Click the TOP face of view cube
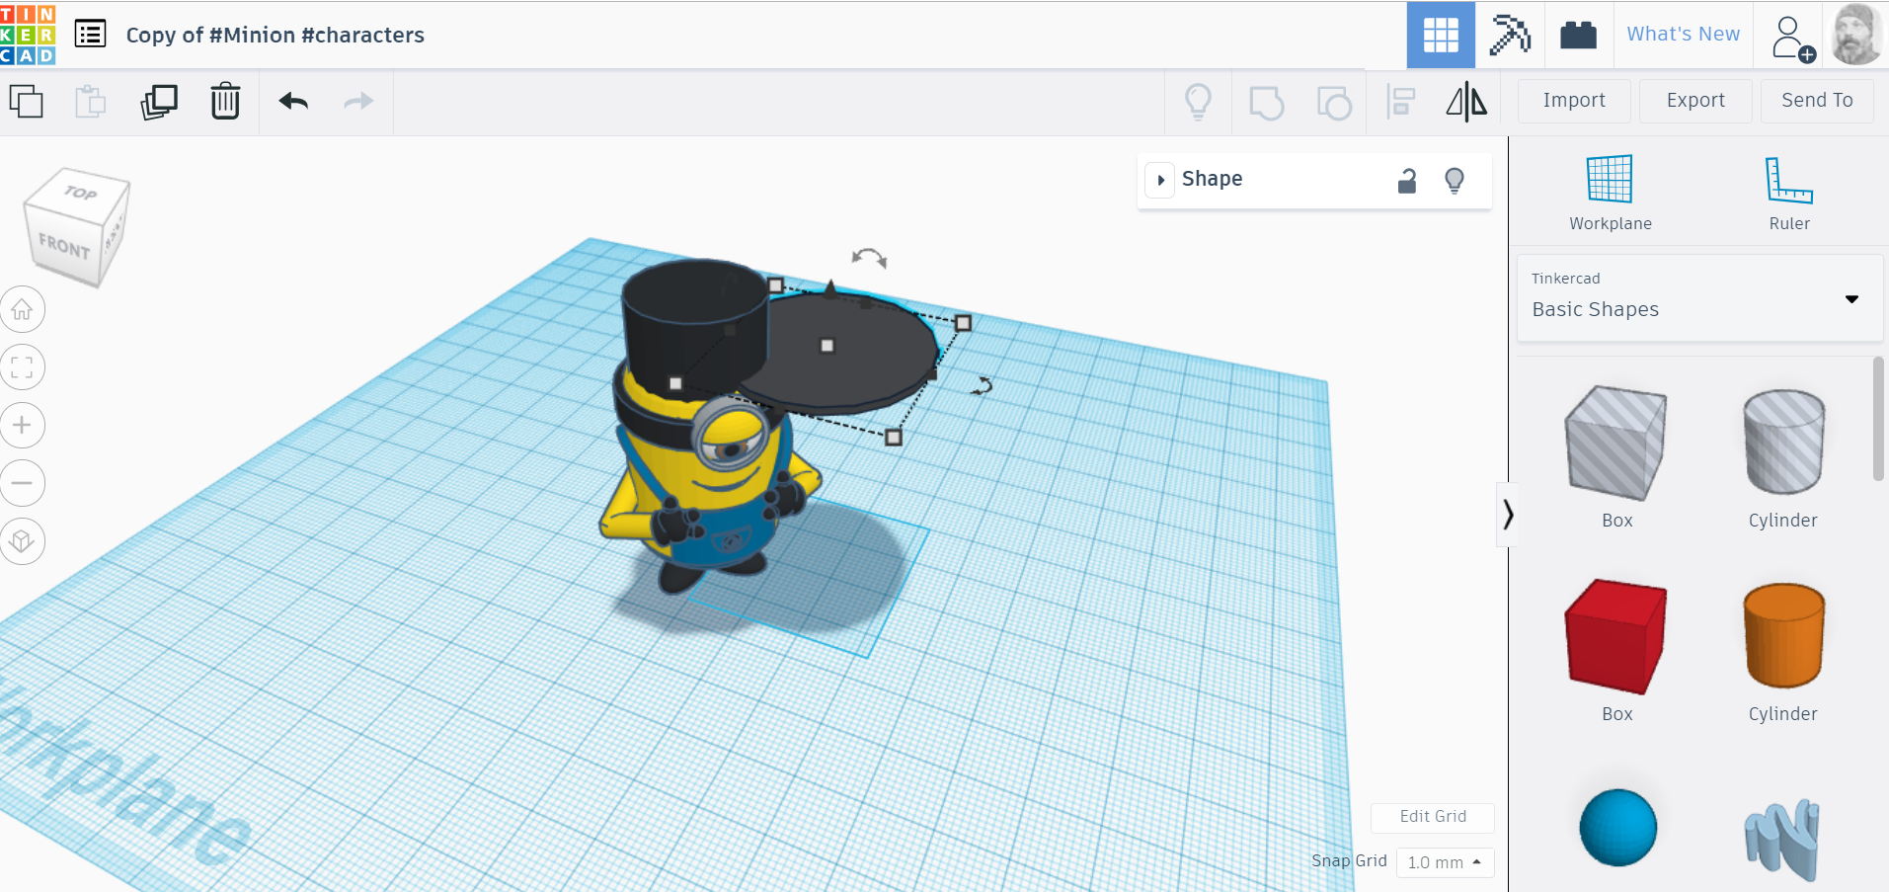The height and width of the screenshot is (892, 1889). click(x=81, y=192)
